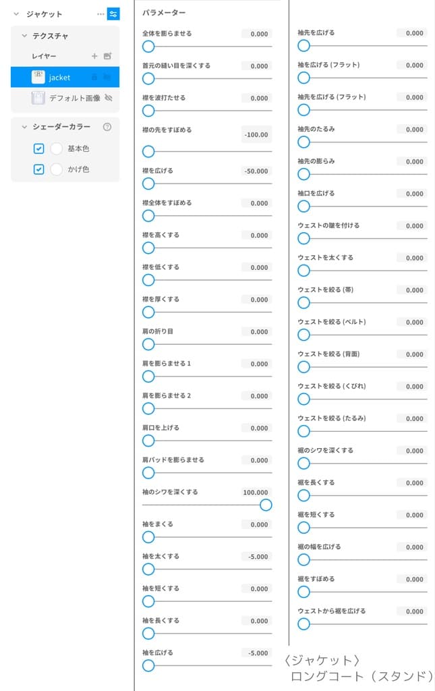Click the import image icon in レイヤー row
This screenshot has height=691, width=435.
click(107, 56)
